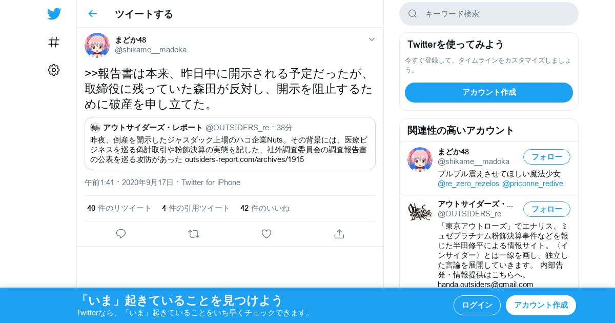Click the ログイン button in bottom banner
Image resolution: width=615 pixels, height=323 pixels.
[x=477, y=305]
